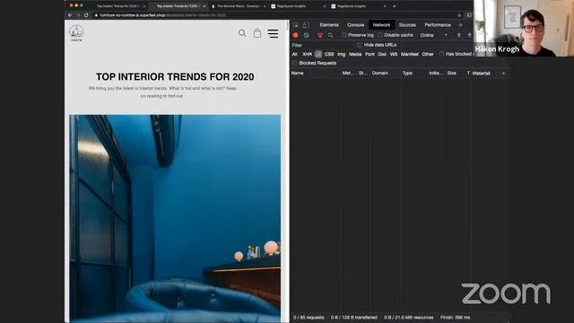Viewport: 574px width, 323px height.
Task: Check the Blocked Requests checkbox
Action: [x=295, y=63]
